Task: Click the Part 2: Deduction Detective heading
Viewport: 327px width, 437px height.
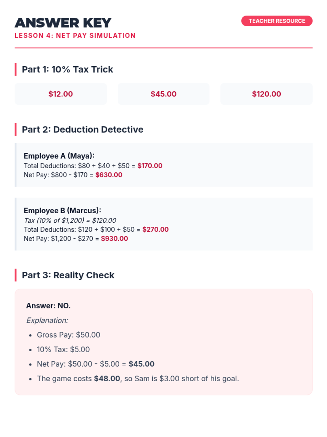Action: pyautogui.click(x=83, y=129)
